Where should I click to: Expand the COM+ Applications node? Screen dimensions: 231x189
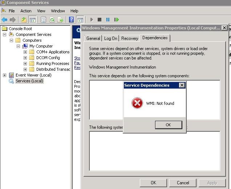point(25,52)
